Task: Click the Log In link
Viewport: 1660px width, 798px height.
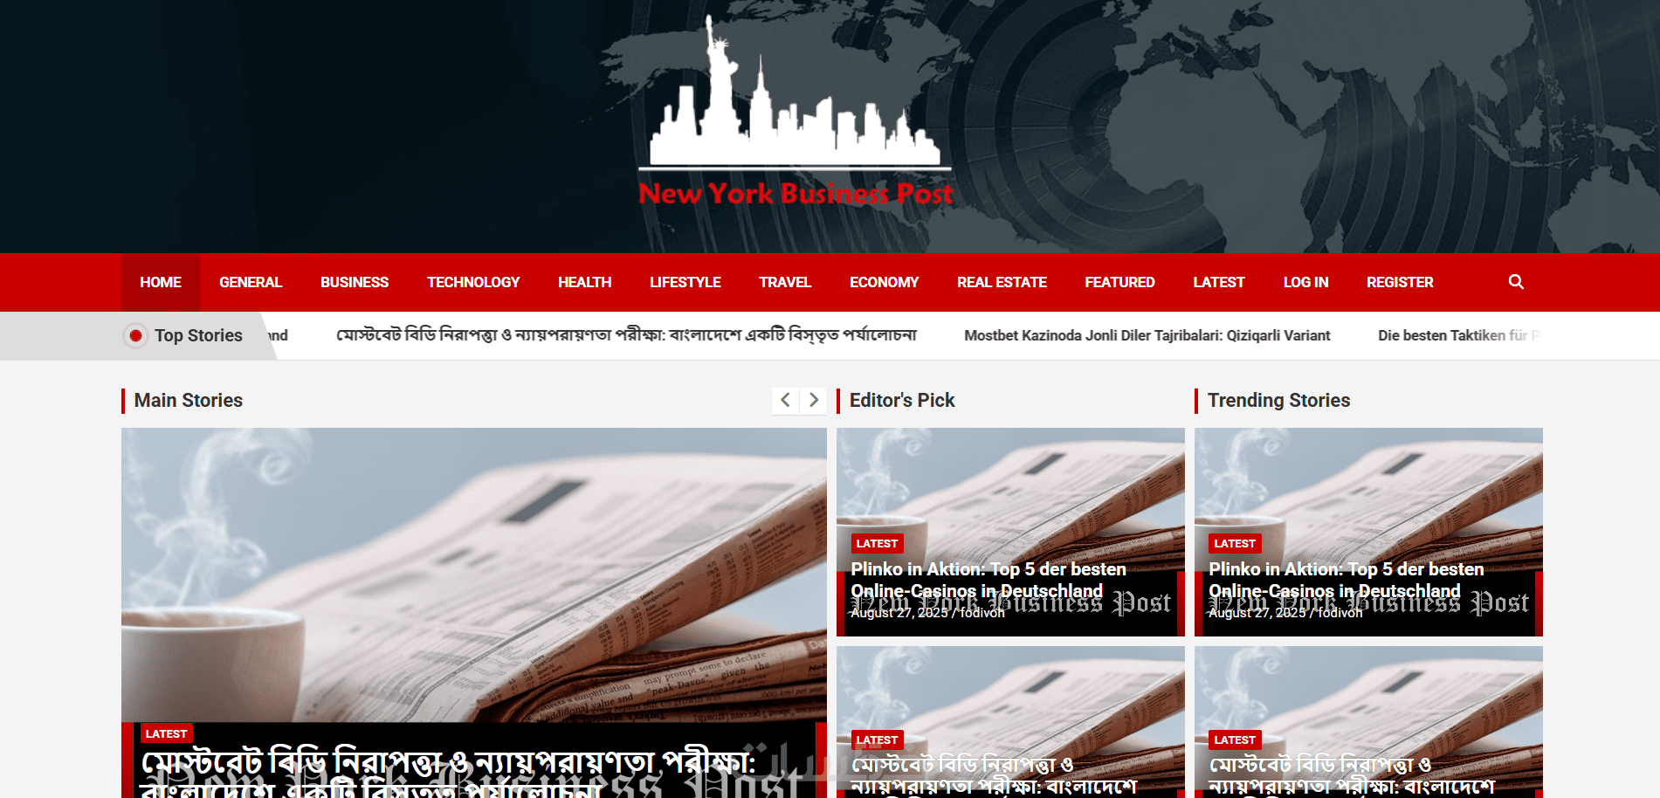Action: click(x=1306, y=282)
